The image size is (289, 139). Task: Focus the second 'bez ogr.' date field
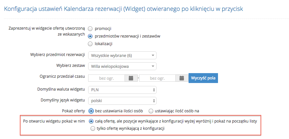158,78
